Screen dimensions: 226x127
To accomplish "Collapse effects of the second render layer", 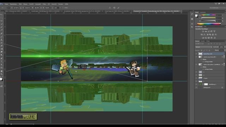I will pyautogui.click(x=224, y=64).
